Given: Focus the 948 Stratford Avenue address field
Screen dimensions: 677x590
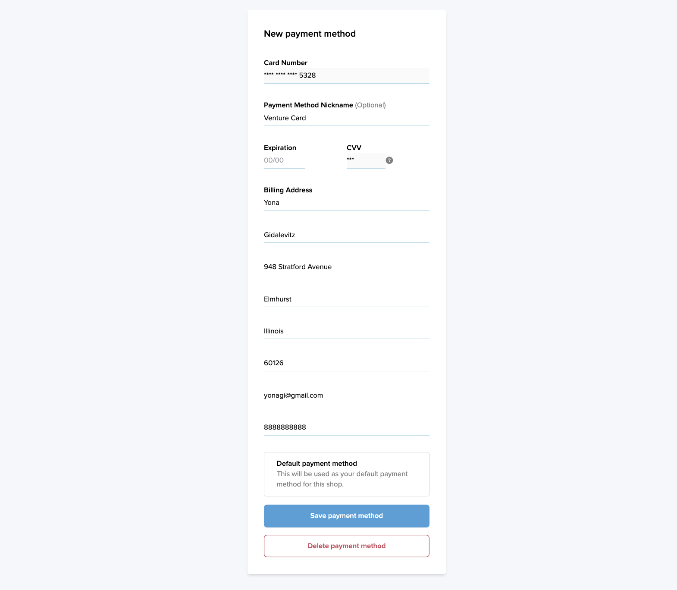Looking at the screenshot, I should point(346,267).
